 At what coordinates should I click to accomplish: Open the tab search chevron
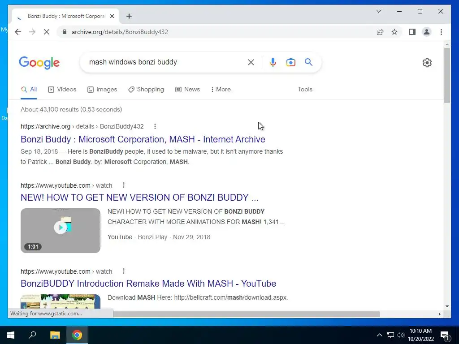pyautogui.click(x=378, y=11)
